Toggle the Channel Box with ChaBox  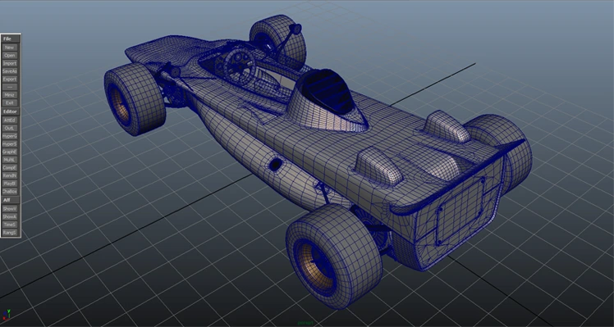[9, 191]
